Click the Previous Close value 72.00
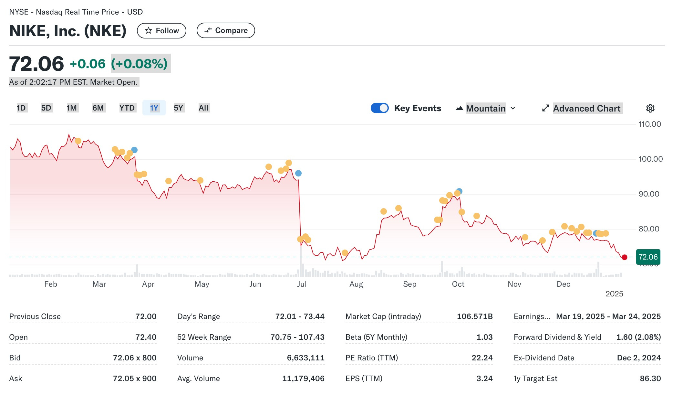673x395 pixels. tap(146, 316)
